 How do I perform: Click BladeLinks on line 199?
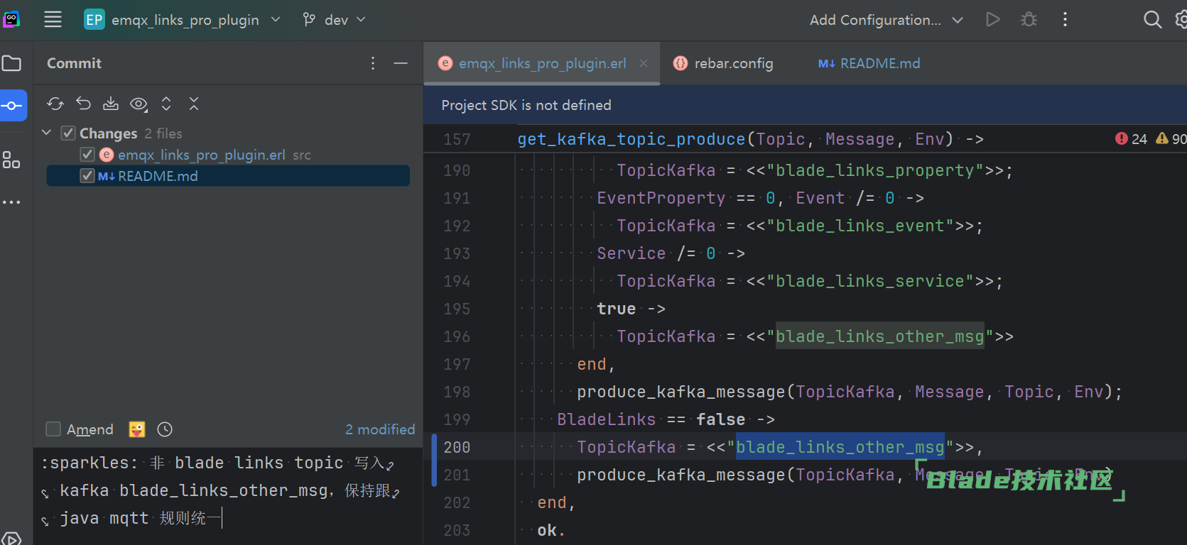click(607, 419)
